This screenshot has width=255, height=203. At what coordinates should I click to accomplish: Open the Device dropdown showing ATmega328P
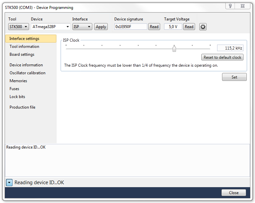point(51,27)
